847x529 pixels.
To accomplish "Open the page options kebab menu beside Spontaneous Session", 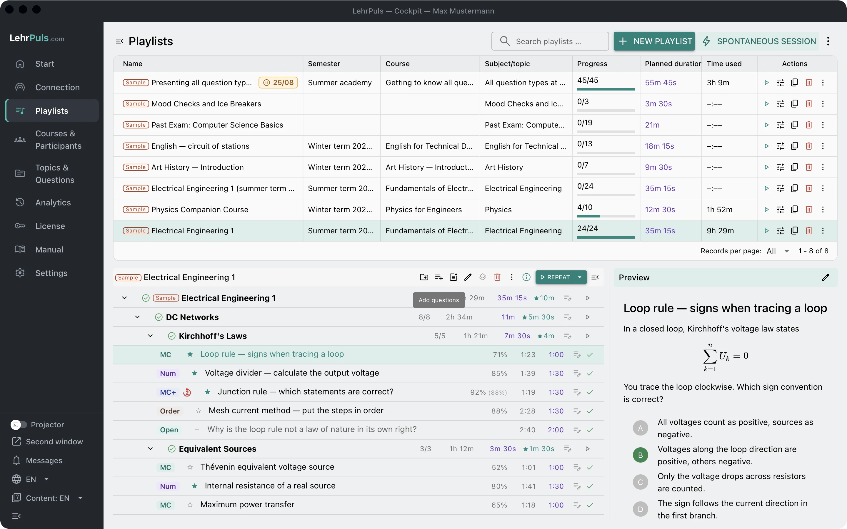I will tap(828, 41).
